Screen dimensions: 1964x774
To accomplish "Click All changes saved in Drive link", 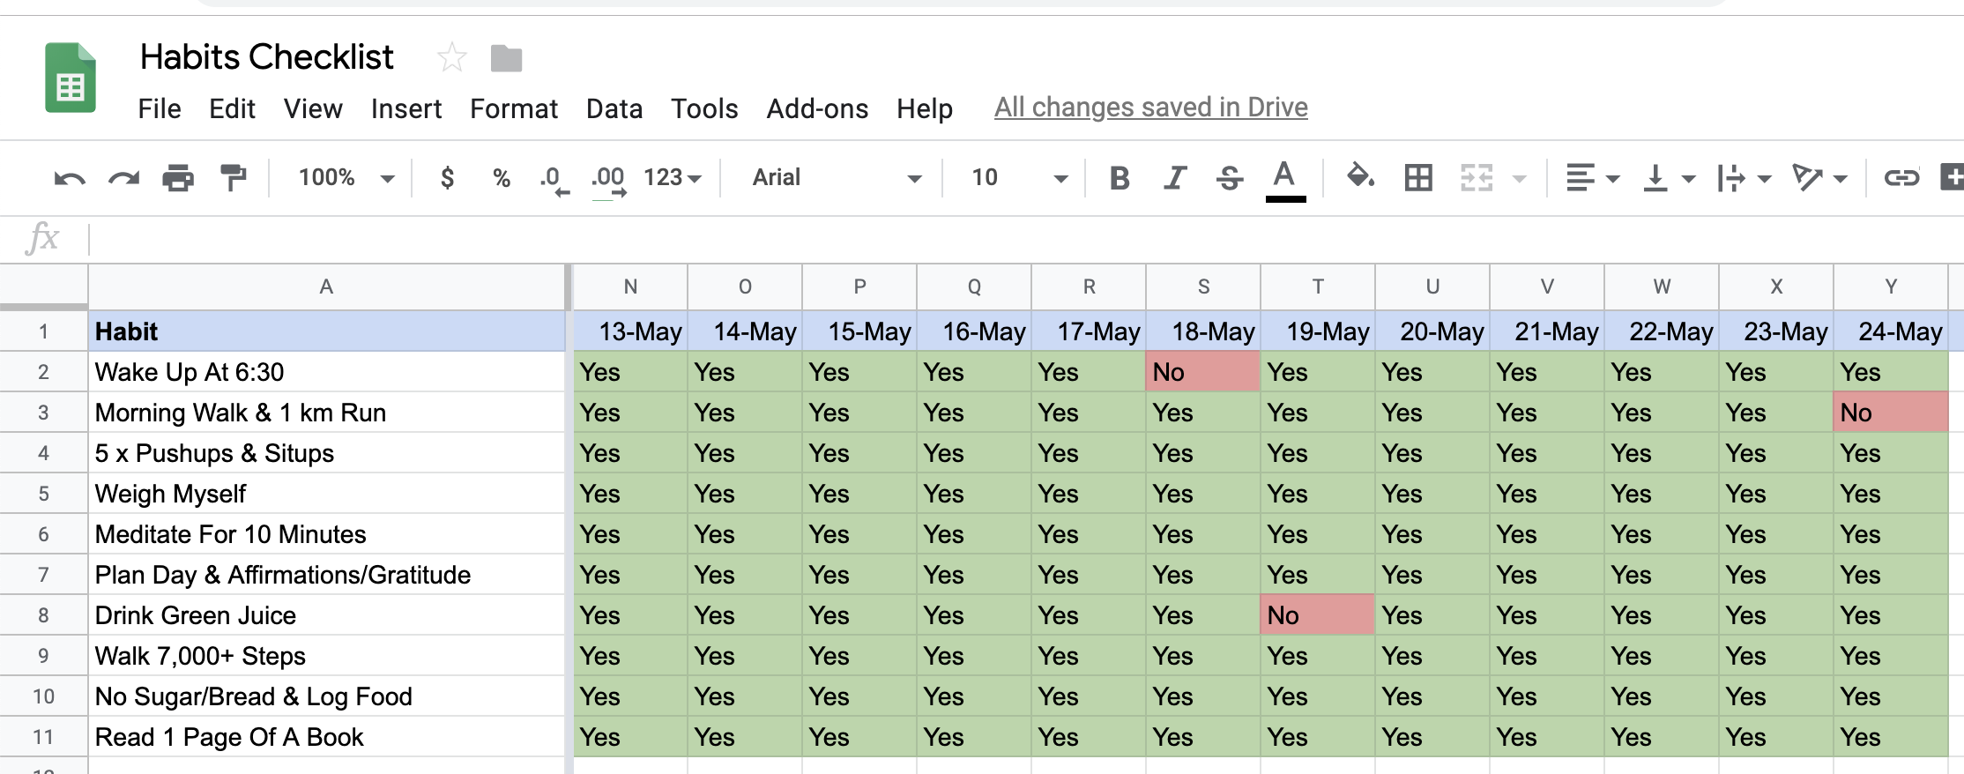I will pos(1150,108).
